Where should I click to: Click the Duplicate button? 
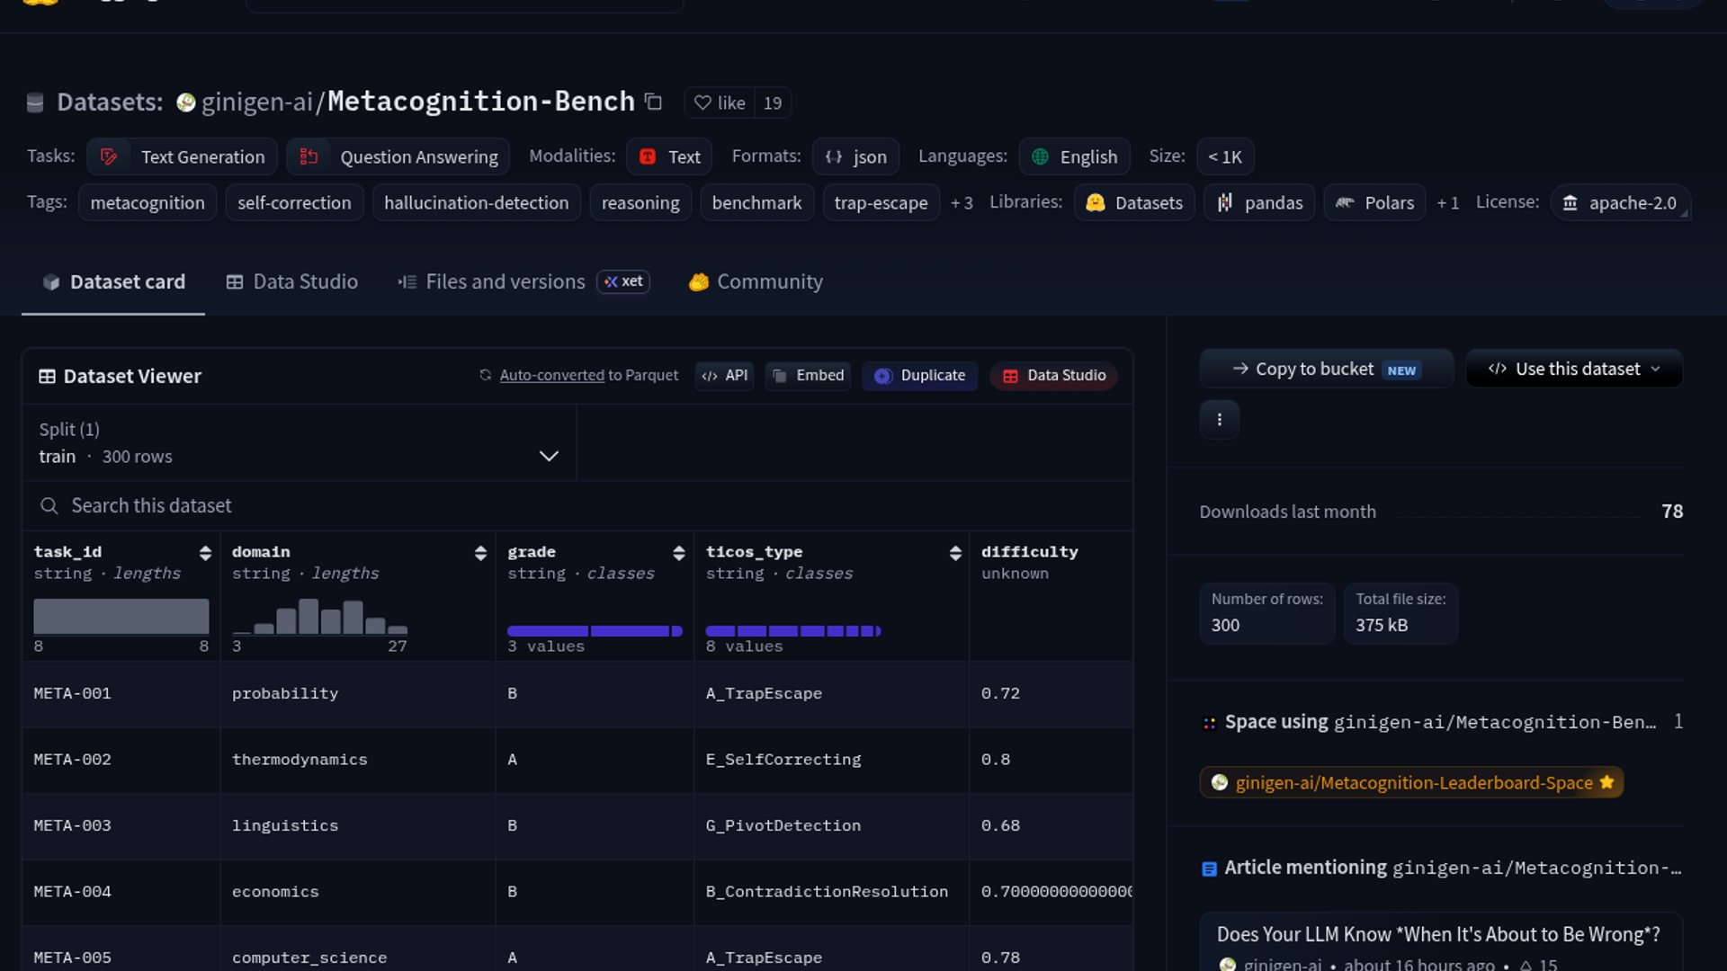919,376
